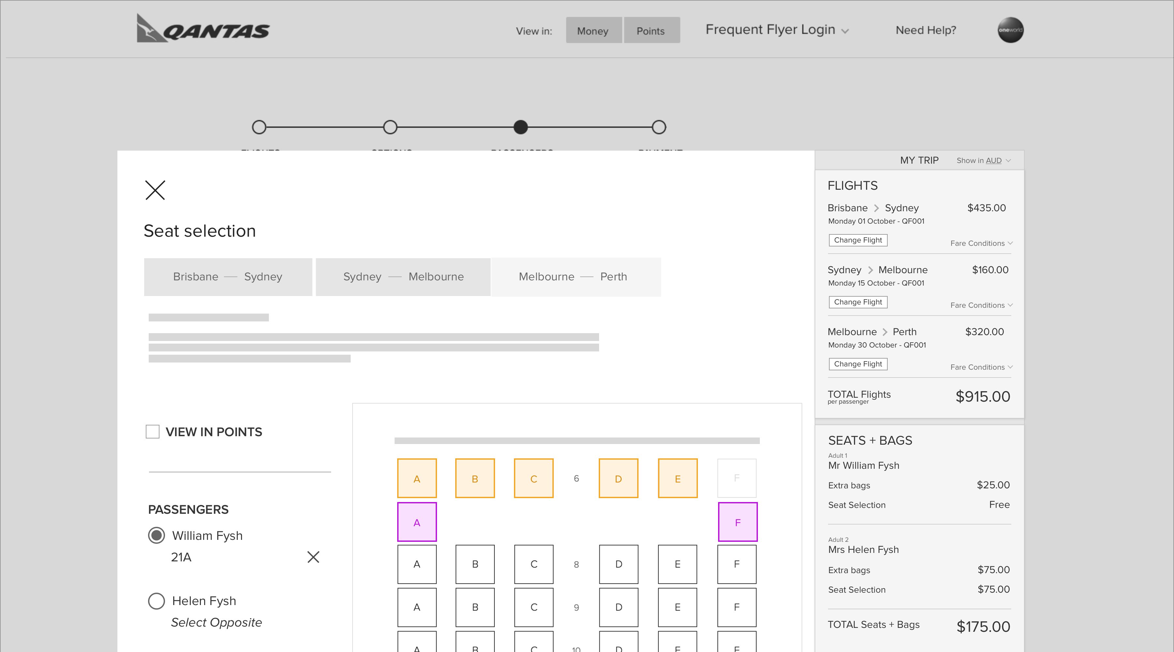Screen dimensions: 1174x652
Task: Open the Need Help? link
Action: pos(926,30)
